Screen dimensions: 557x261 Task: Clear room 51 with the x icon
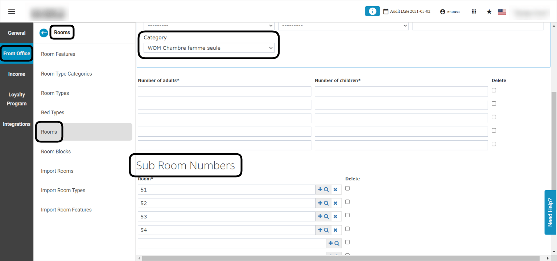(335, 189)
